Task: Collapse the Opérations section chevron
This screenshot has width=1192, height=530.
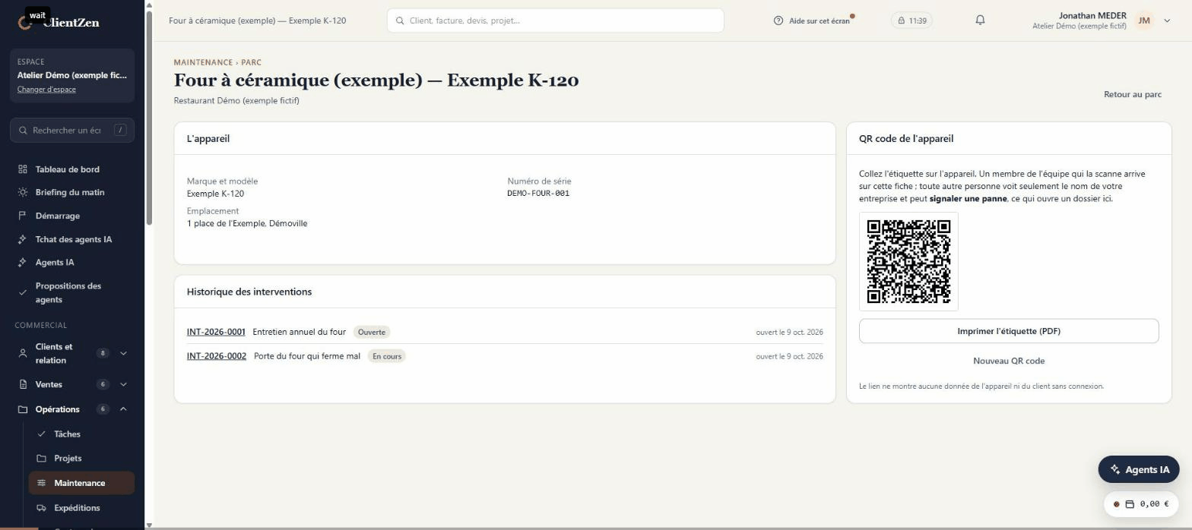Action: 123,409
